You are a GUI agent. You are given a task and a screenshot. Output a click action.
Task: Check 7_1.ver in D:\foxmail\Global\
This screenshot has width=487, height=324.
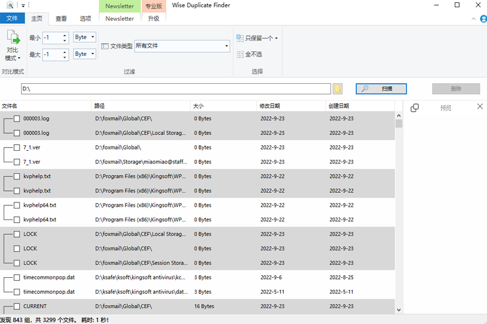(17, 147)
